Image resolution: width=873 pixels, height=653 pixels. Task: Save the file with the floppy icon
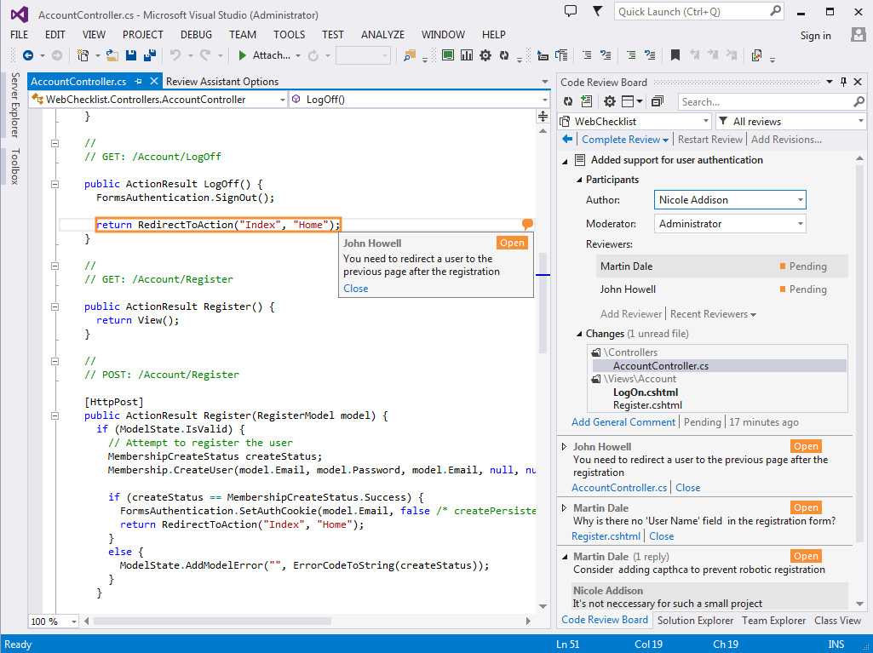pos(131,55)
